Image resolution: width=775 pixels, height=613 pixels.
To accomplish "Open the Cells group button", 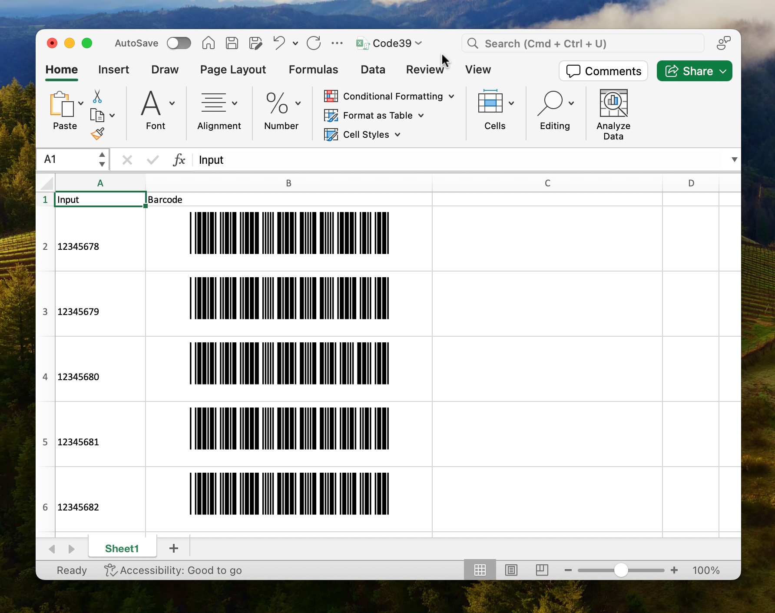I will tap(495, 110).
